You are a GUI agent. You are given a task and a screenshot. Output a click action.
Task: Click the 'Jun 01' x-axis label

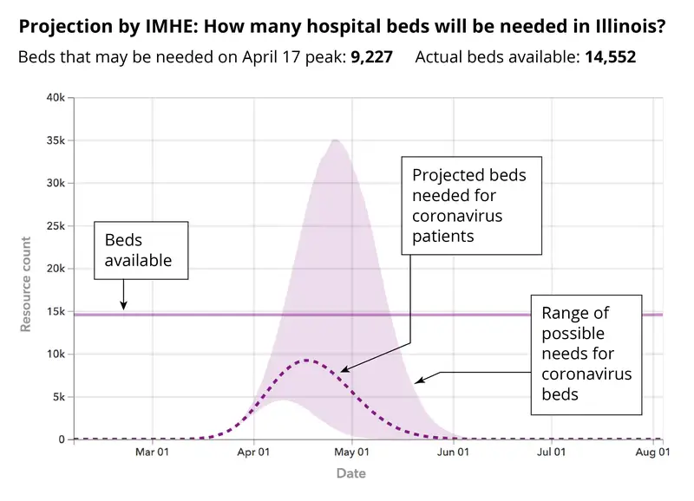[x=453, y=452]
